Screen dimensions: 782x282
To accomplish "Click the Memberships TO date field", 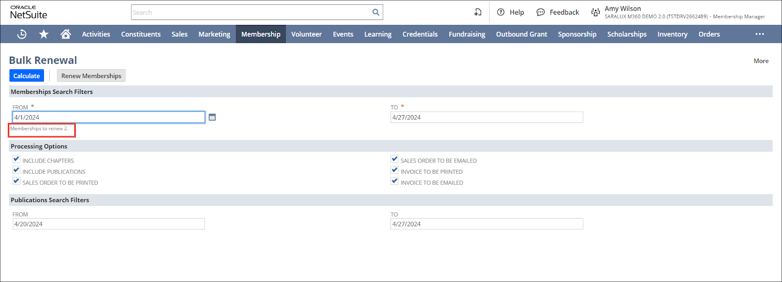I will click(x=486, y=117).
